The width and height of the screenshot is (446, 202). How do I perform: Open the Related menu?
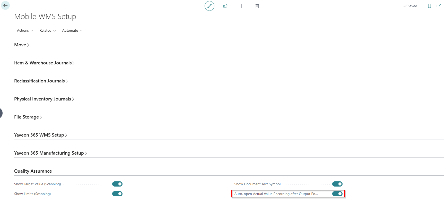pyautogui.click(x=48, y=30)
